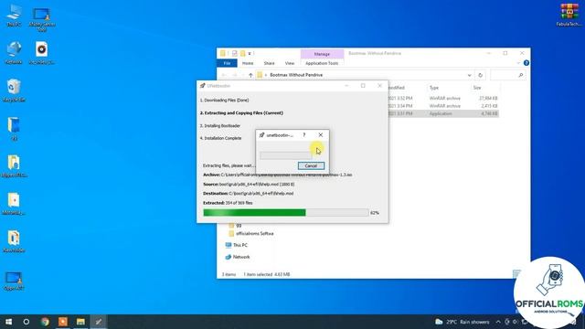Screen dimensions: 585x329
Task: Click the 'Bootmax Without Pendrive' address path
Action: [296, 75]
